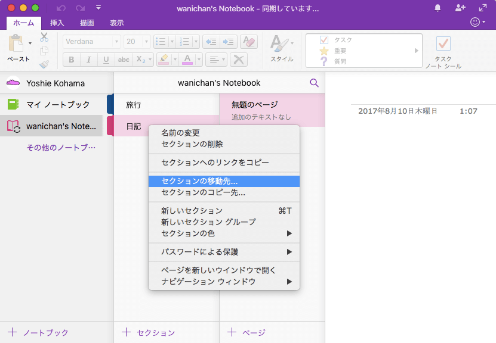Add a section with + セクション
Viewport: 496px width, 343px height.
(x=148, y=332)
